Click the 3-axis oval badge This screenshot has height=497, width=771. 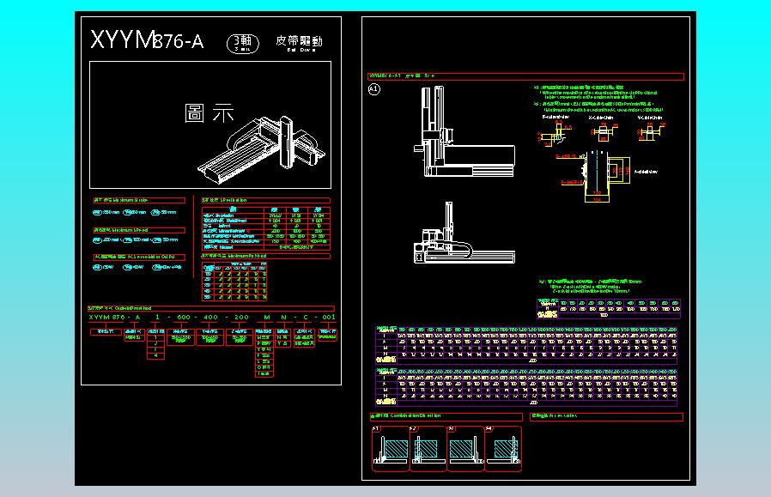(242, 42)
